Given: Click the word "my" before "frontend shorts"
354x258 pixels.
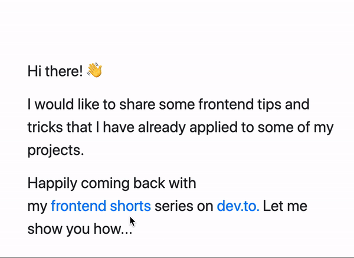Looking at the screenshot, I should [37, 206].
